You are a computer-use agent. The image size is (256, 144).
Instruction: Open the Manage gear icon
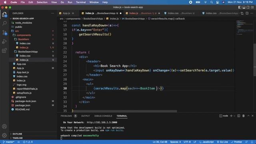point(4,135)
